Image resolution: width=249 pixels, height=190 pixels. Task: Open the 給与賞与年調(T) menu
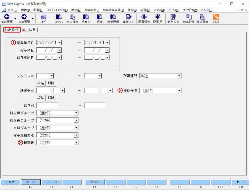tap(113, 10)
